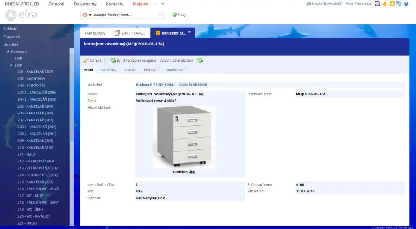Click the magnifier icon in search box
The image size is (416, 229).
tap(161, 15)
